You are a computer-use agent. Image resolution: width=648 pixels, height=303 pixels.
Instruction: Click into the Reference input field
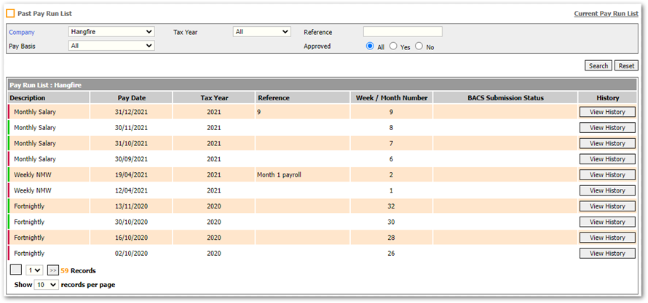[403, 32]
